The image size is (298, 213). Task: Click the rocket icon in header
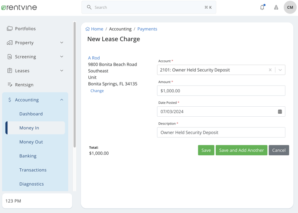tap(276, 7)
